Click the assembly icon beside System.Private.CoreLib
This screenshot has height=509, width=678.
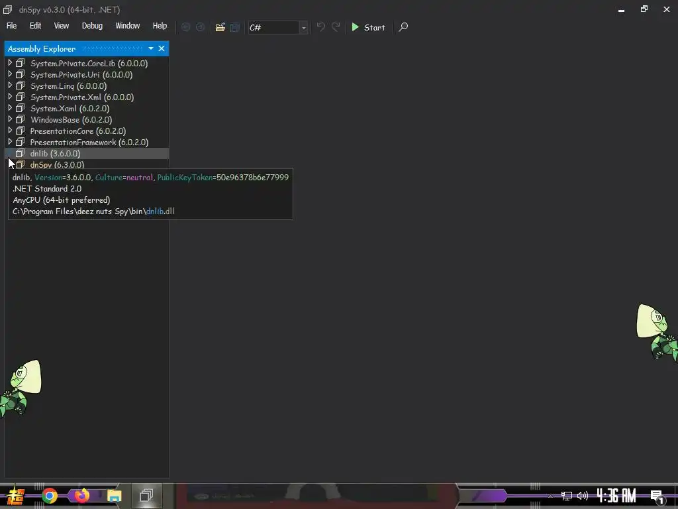tap(21, 63)
